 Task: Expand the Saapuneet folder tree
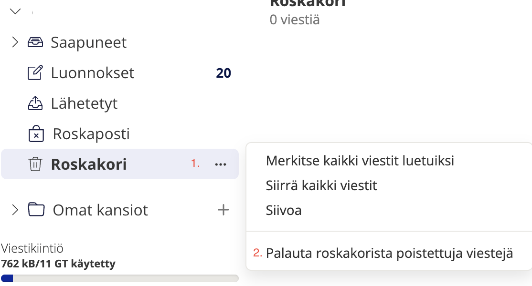(x=15, y=42)
